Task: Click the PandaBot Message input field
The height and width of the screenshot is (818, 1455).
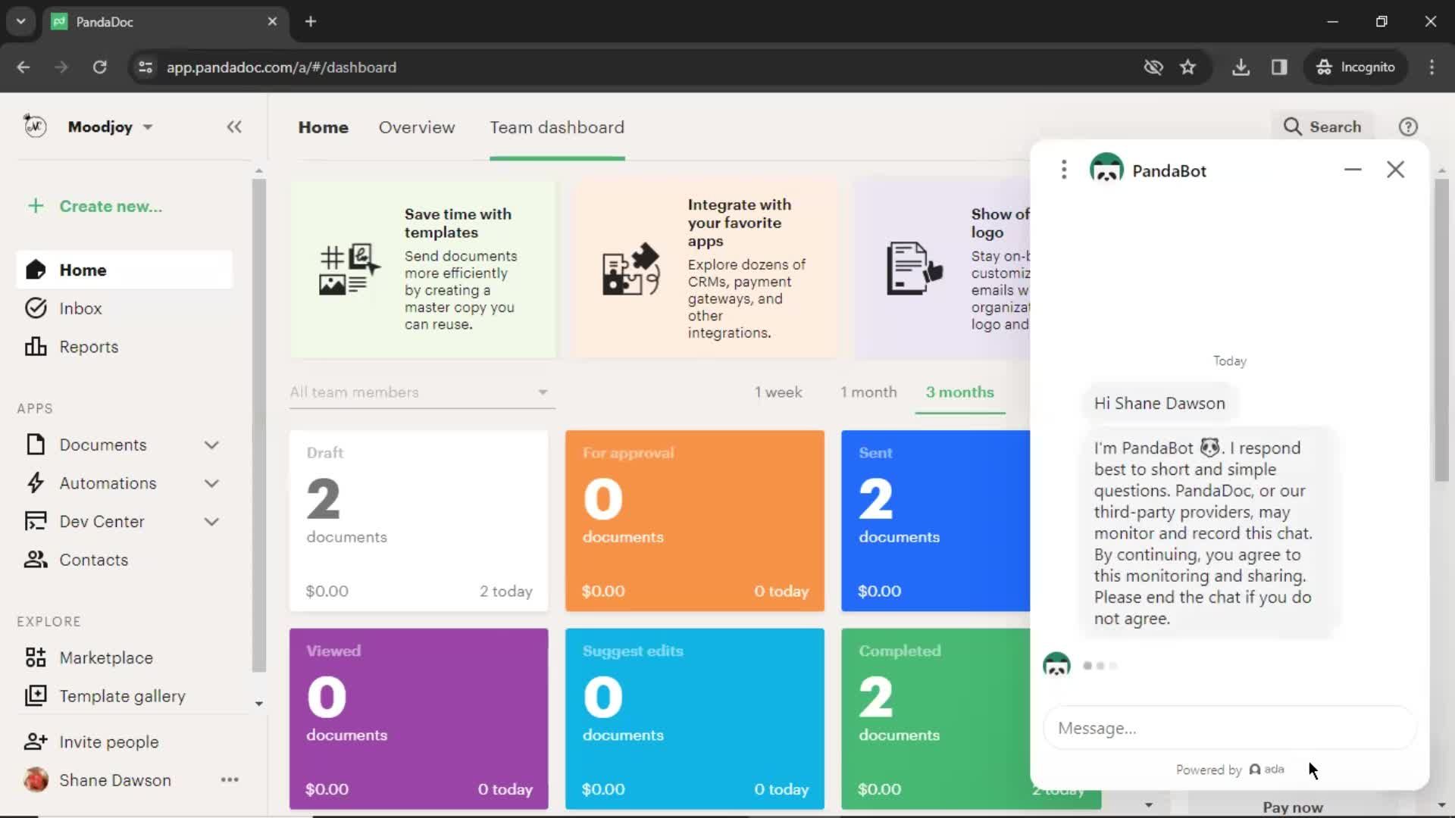Action: pyautogui.click(x=1229, y=728)
